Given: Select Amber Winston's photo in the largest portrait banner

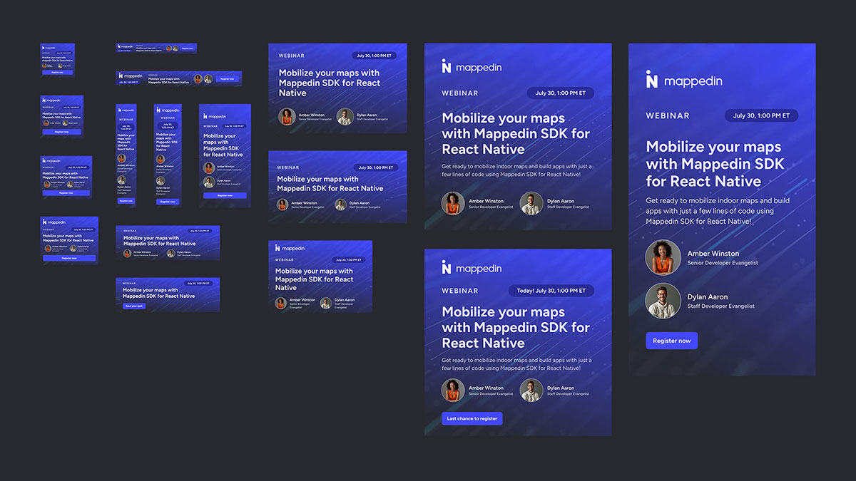Looking at the screenshot, I should 663,257.
